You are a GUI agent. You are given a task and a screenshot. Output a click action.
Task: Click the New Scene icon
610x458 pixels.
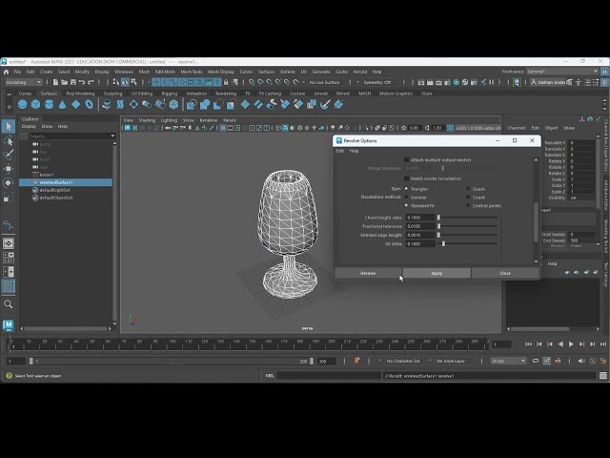(x=55, y=82)
